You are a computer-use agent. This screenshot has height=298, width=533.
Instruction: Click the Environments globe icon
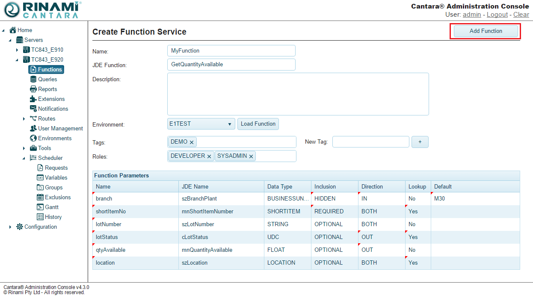click(33, 138)
